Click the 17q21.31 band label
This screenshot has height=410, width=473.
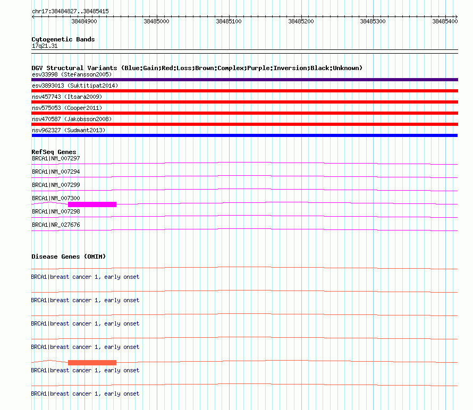tap(45, 46)
